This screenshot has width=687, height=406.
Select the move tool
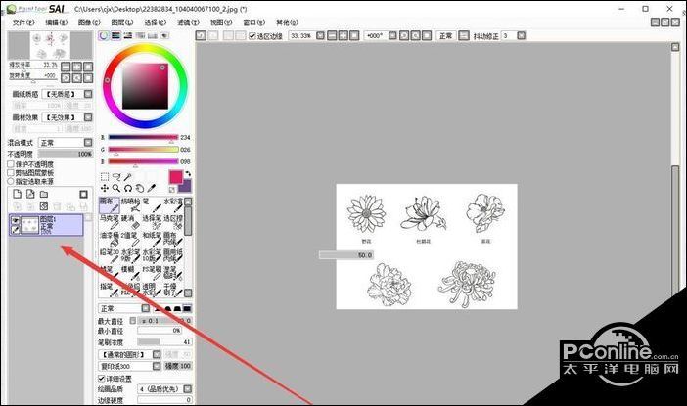tap(105, 189)
